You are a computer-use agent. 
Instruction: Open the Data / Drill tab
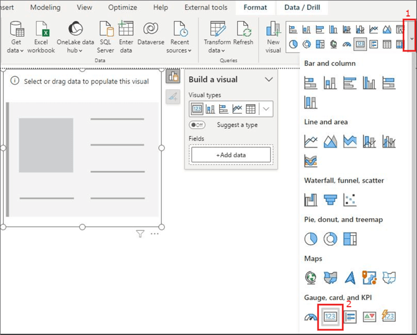[302, 8]
